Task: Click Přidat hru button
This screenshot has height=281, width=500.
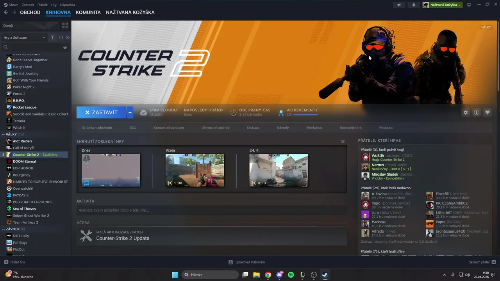Action: pos(14,262)
